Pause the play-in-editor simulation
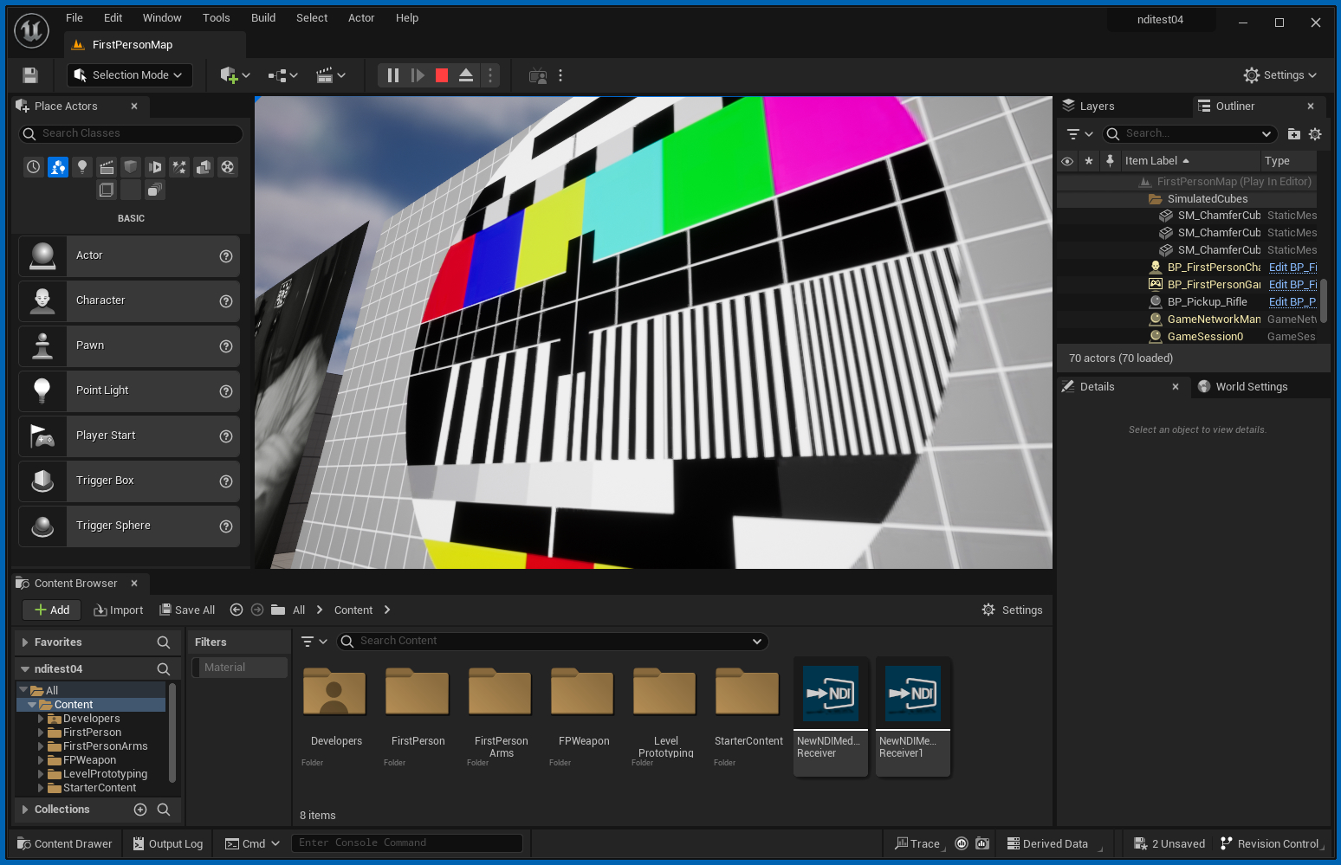 (393, 75)
